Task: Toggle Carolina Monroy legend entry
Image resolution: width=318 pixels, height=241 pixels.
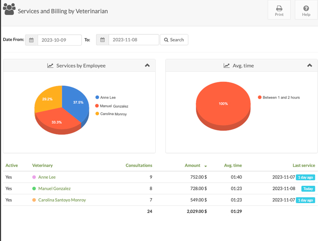Action: [x=111, y=114]
